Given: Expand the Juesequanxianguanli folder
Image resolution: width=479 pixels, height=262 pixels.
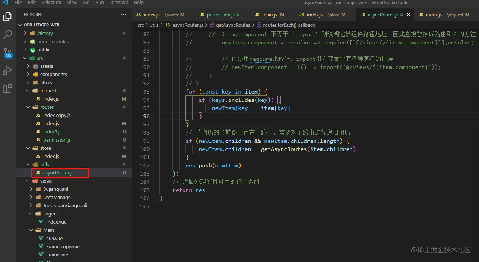Looking at the screenshot, I should [65, 205].
